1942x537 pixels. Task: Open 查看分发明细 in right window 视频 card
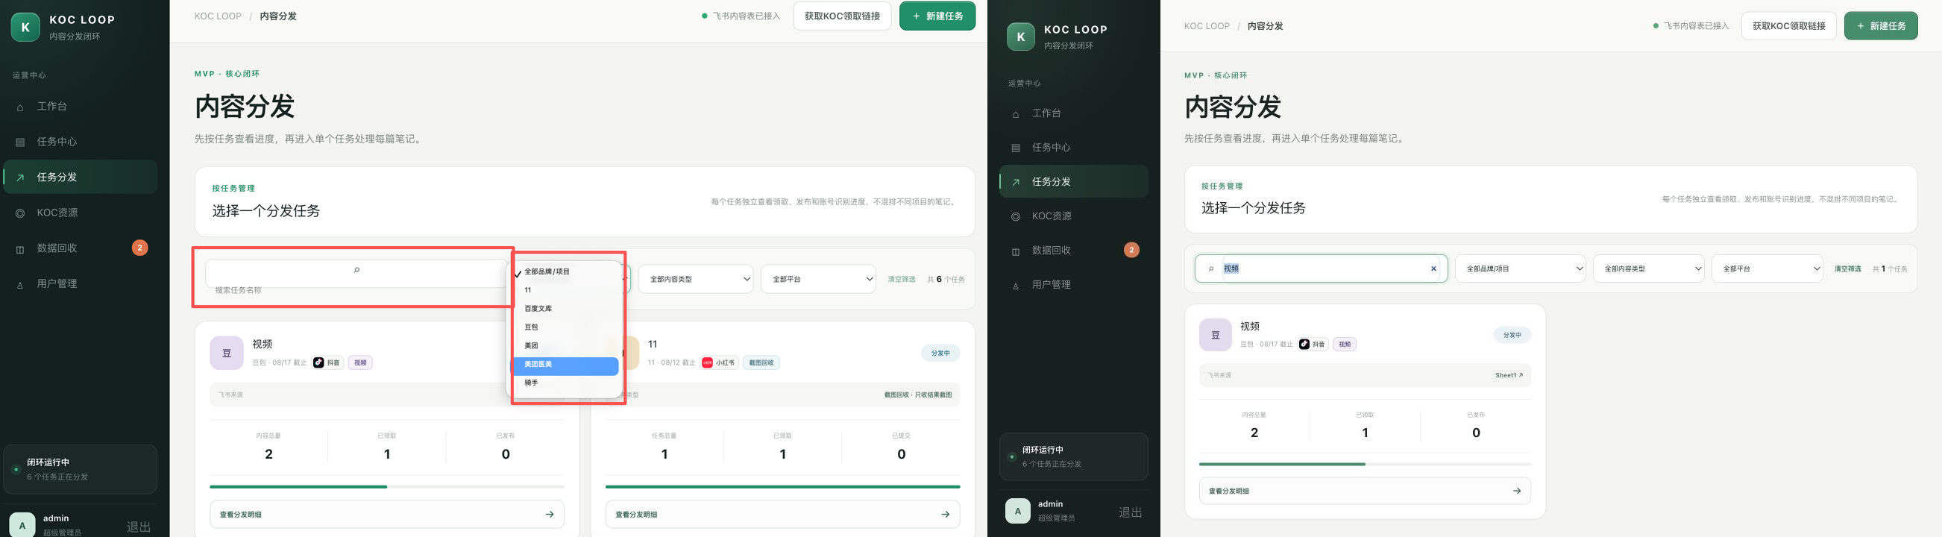tap(1365, 491)
